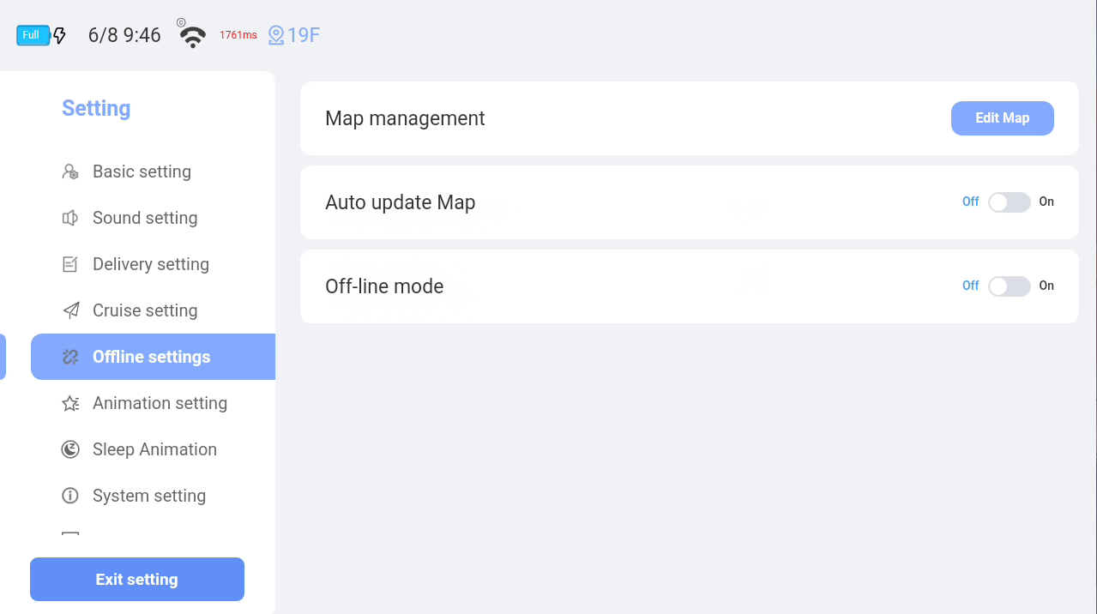Click the Wi-Fi signal icon in status bar

click(x=193, y=37)
